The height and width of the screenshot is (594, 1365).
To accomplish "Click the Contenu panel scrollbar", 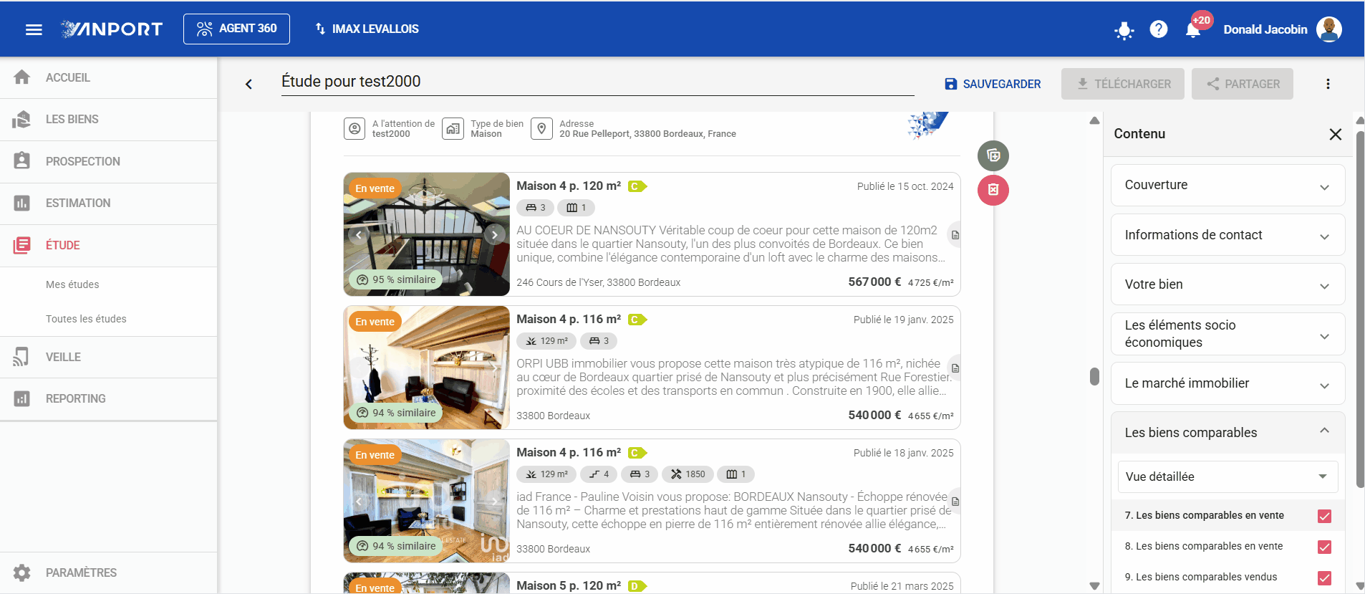I will pyautogui.click(x=1360, y=308).
